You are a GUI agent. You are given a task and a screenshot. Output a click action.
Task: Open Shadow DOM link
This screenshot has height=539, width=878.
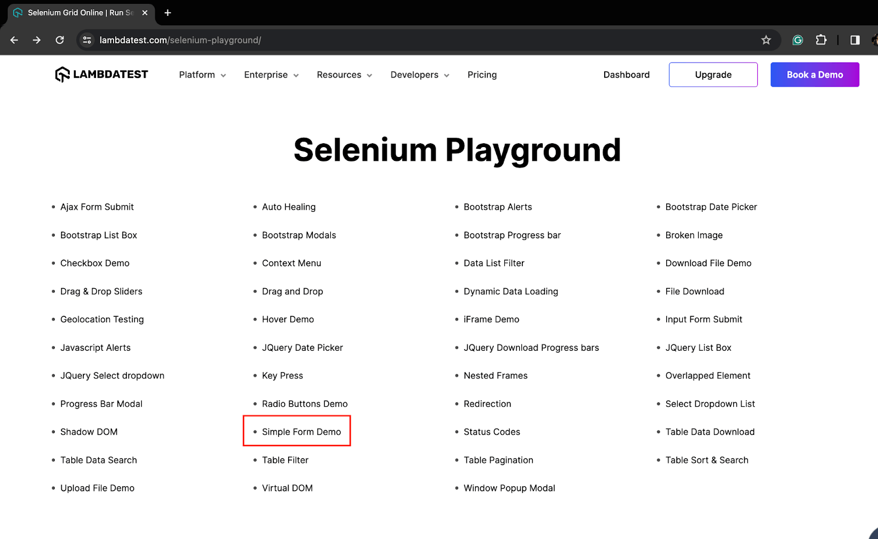89,432
